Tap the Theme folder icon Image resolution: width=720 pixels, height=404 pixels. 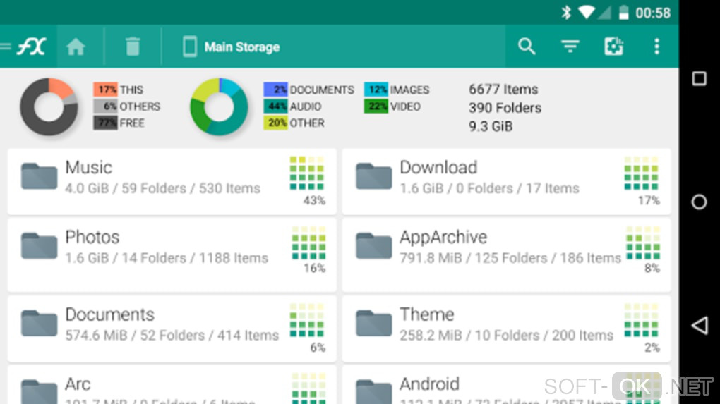[374, 324]
